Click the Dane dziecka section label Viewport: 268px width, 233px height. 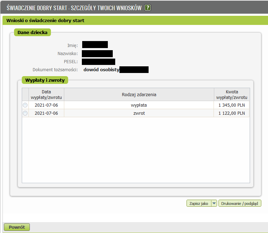click(32, 32)
